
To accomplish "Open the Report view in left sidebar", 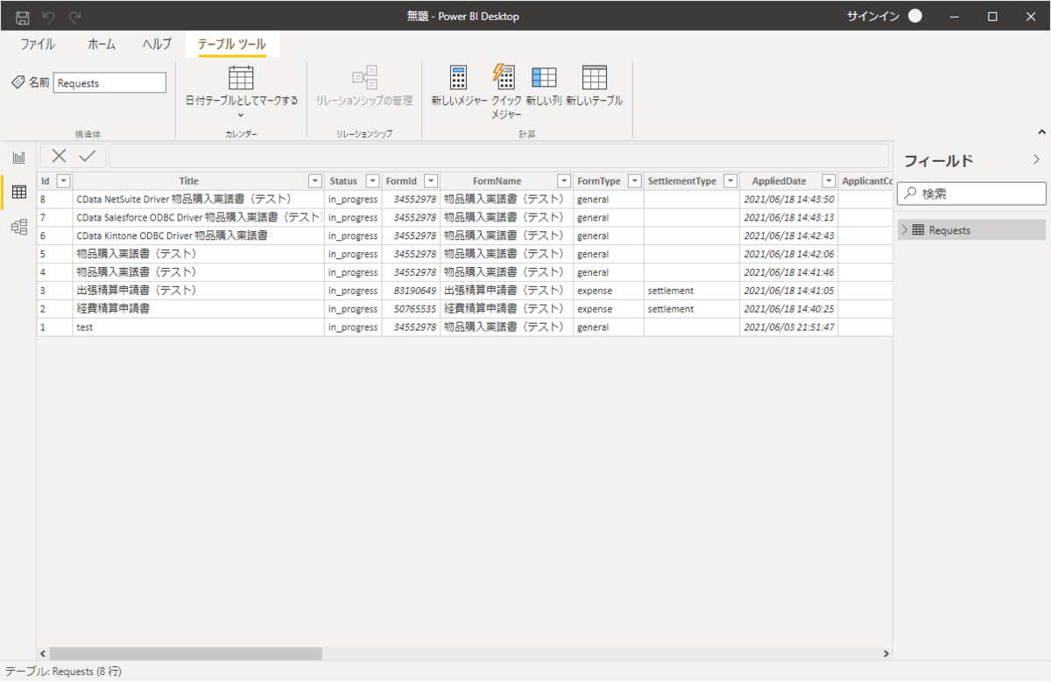I will 18,158.
